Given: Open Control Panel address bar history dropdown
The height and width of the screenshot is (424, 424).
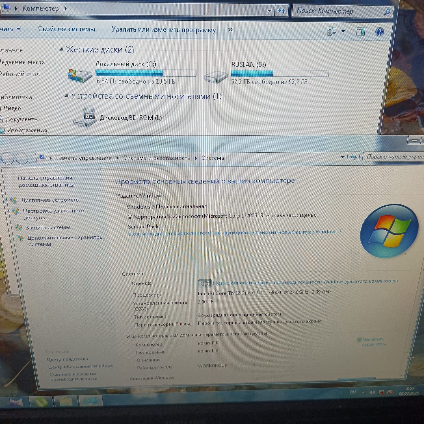Looking at the screenshot, I should pyautogui.click(x=343, y=157).
